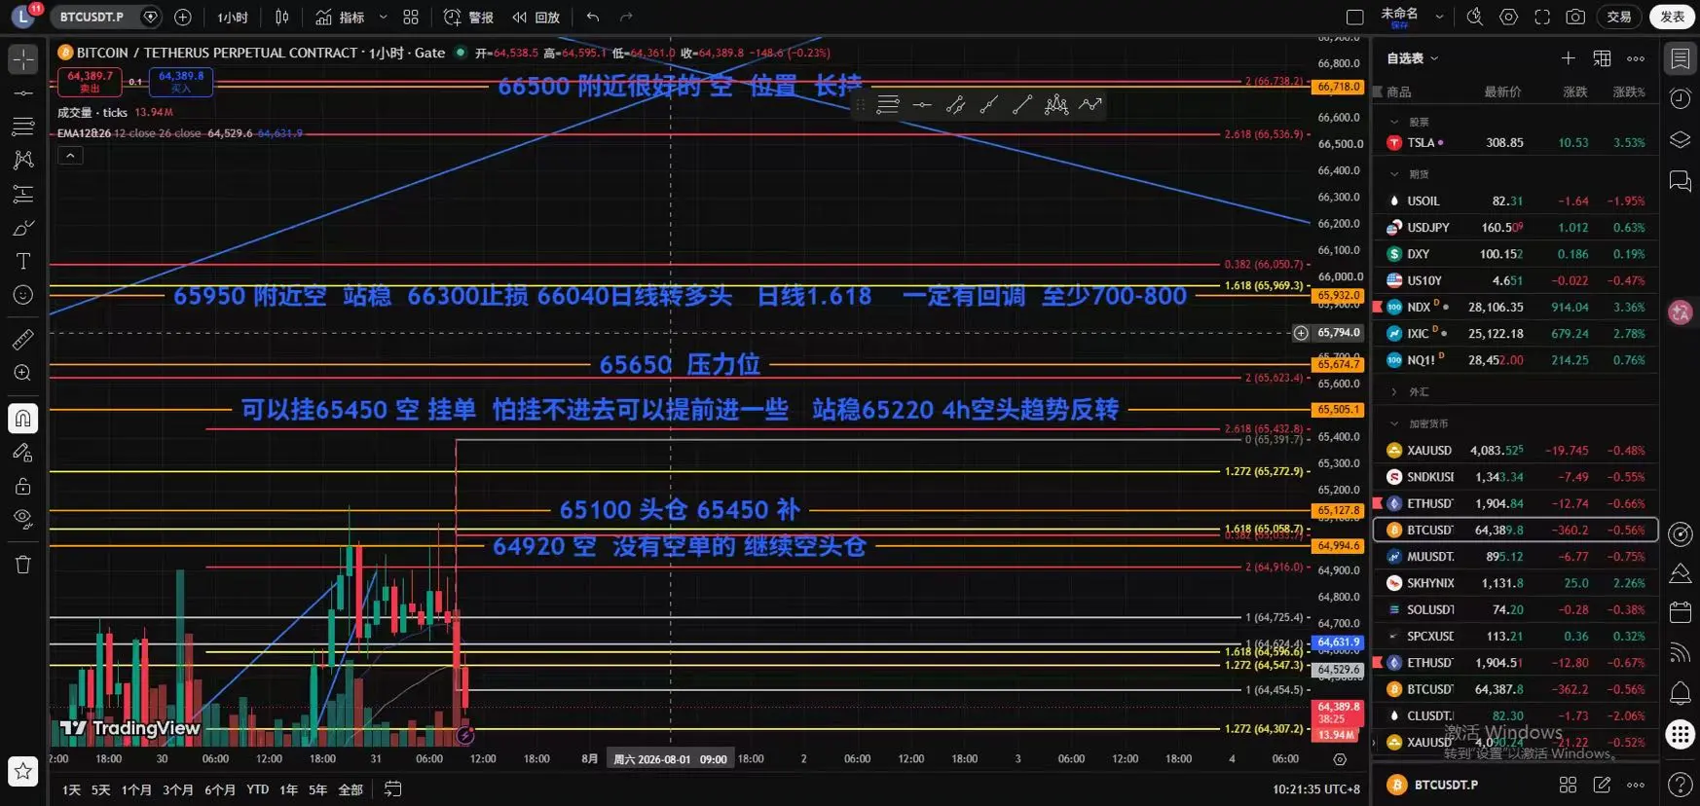This screenshot has height=806, width=1700.
Task: Collapse the indicator legend with the caret
Action: (70, 156)
